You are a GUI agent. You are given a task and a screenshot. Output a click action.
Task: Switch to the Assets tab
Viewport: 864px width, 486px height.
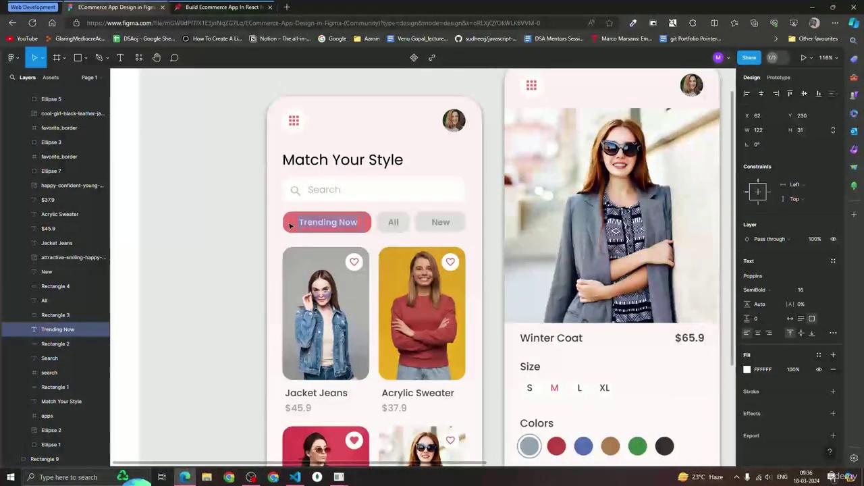[51, 78]
